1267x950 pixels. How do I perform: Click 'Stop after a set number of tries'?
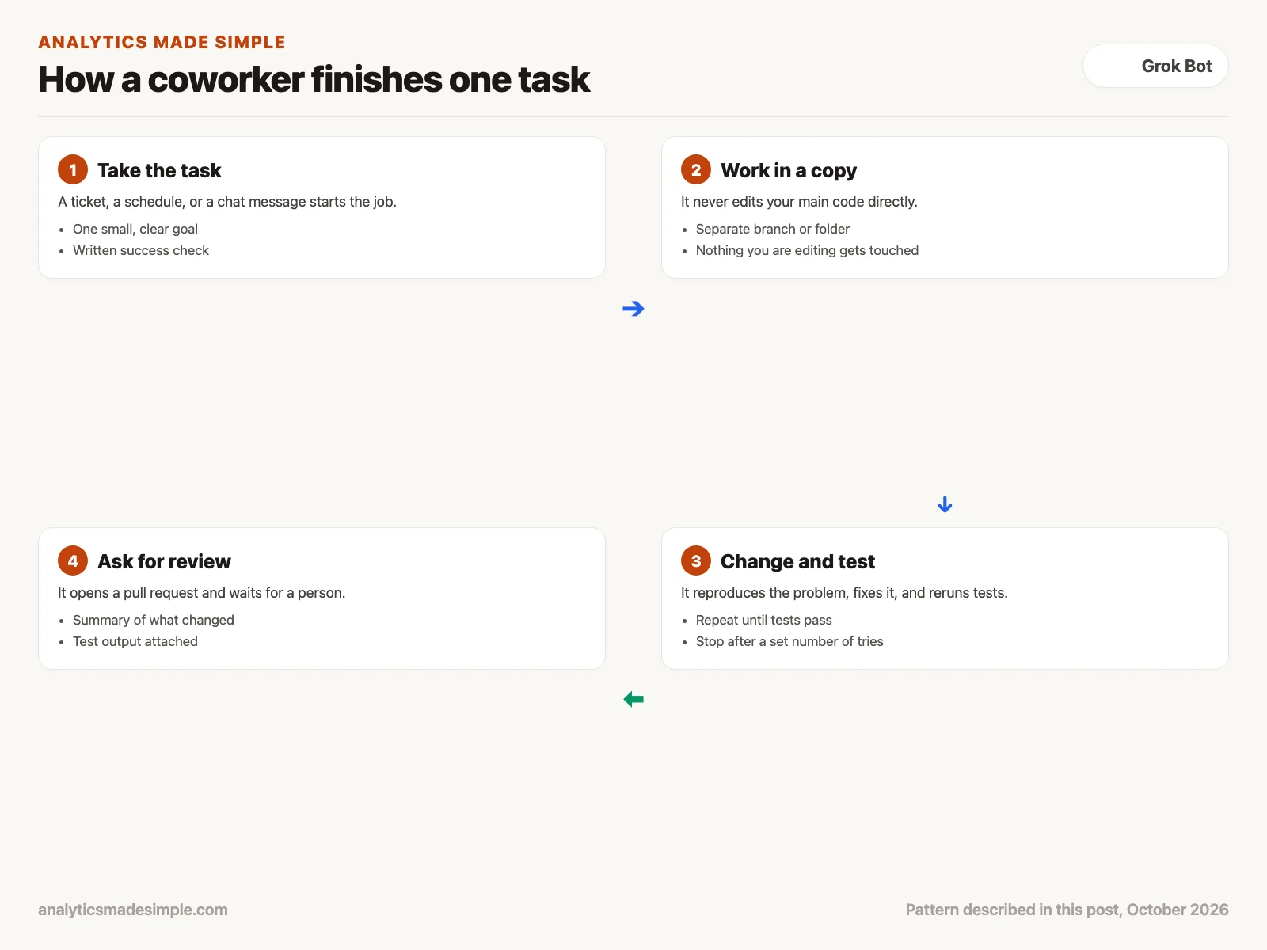click(789, 641)
